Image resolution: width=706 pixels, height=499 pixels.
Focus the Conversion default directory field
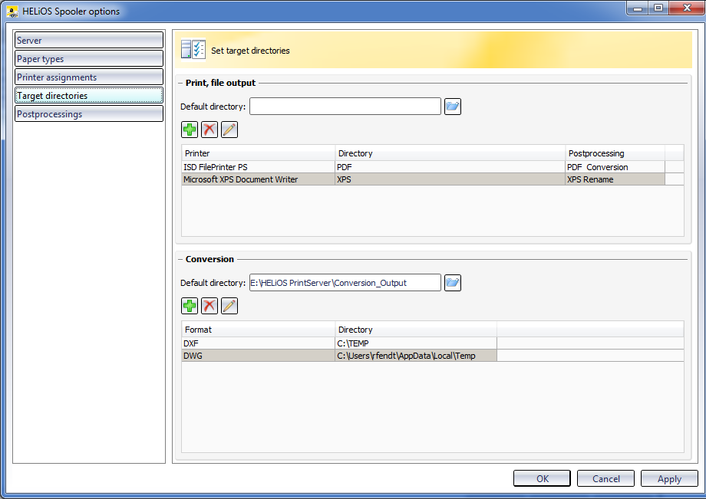[x=345, y=283]
